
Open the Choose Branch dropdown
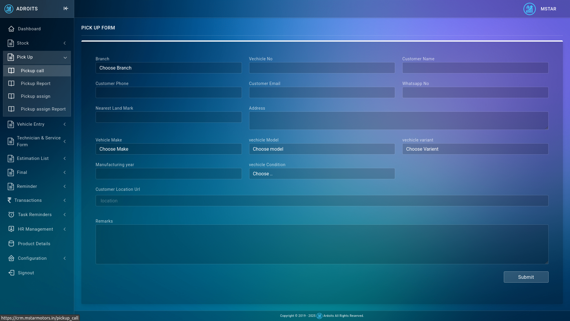click(168, 68)
